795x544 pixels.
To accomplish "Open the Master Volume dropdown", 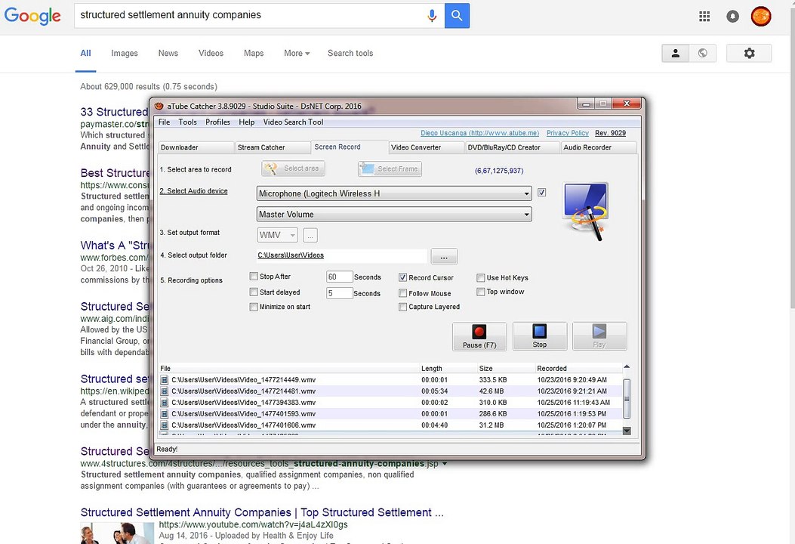I will coord(394,214).
